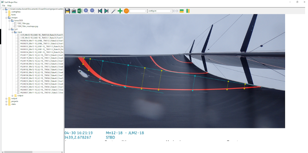Open file P5240185_Mn12-18_JL2-18
Viewport: 308px width, 153px height.
(x=41, y=78)
